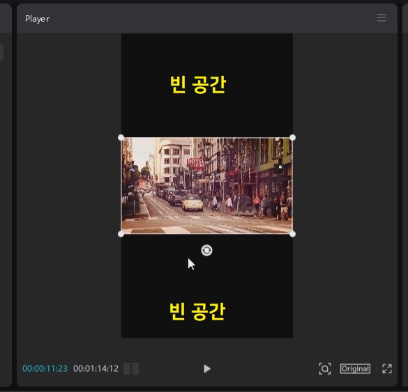Select the top-left corner resize handle
The image size is (408, 392).
click(121, 137)
